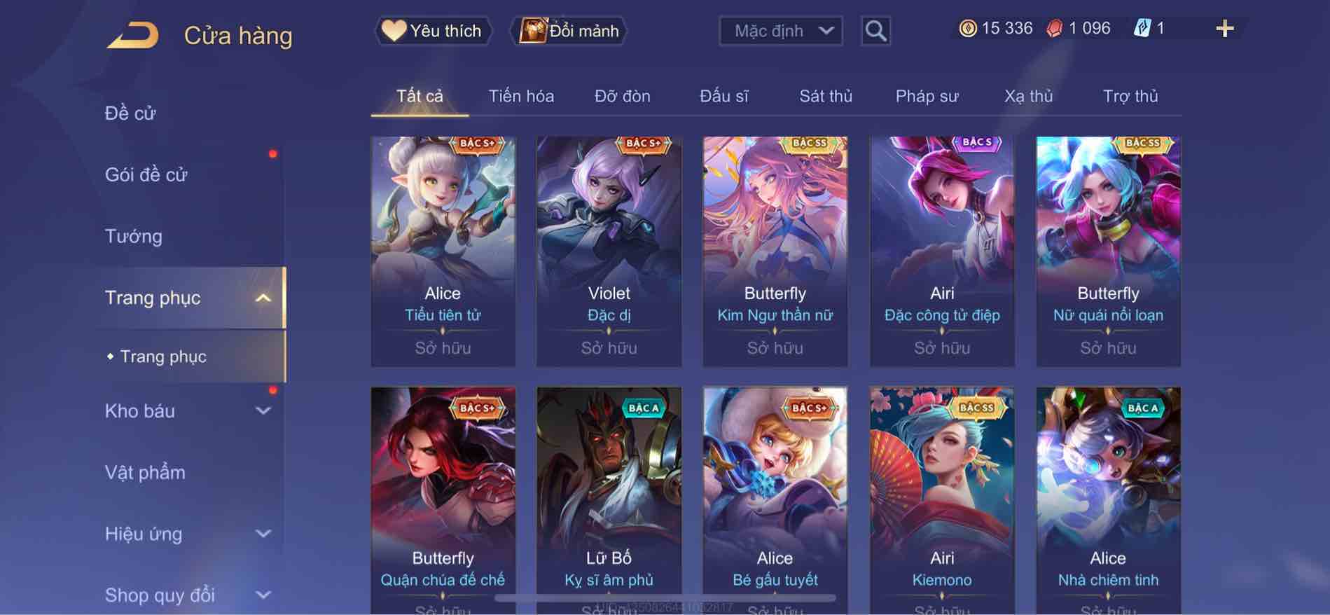Click the horizontal scrollbar below the skin grid
The height and width of the screenshot is (615, 1330).
(665, 598)
